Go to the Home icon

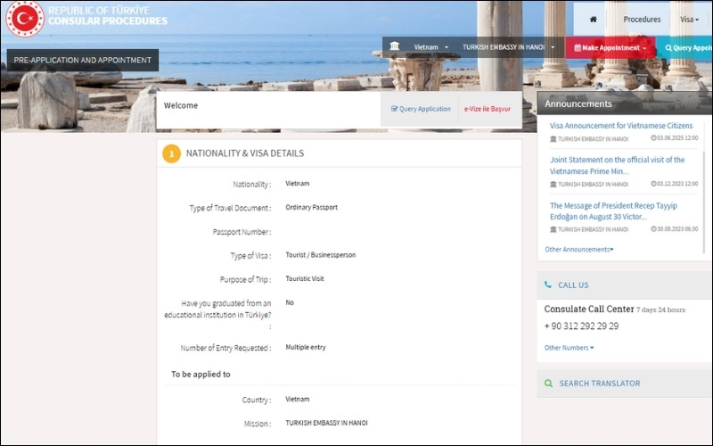[592, 19]
